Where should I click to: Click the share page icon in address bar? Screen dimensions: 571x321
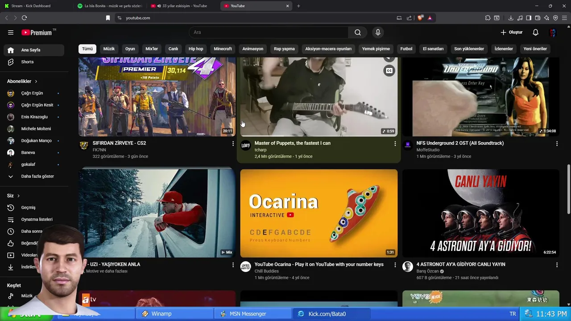409,18
